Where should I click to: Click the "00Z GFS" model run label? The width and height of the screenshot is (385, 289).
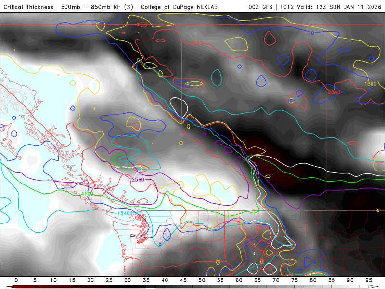pyautogui.click(x=260, y=7)
